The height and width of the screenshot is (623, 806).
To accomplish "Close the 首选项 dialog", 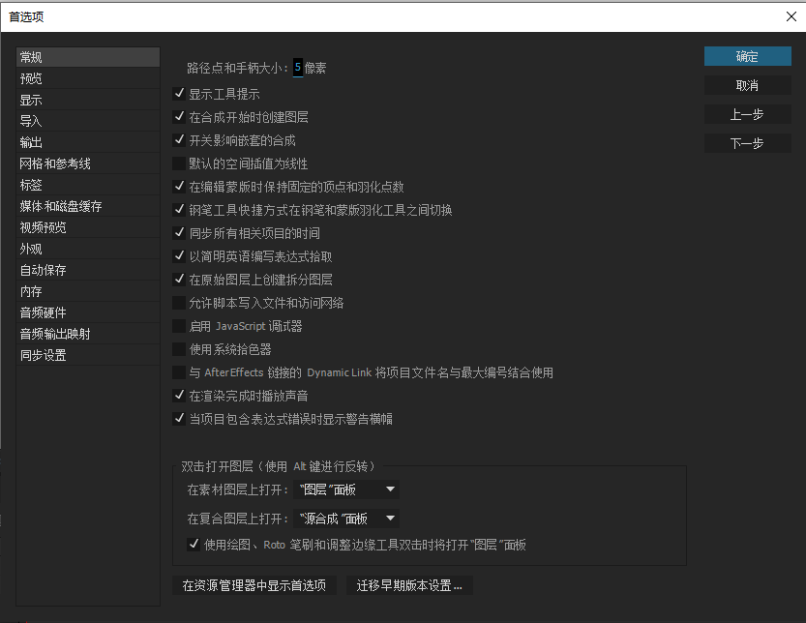I will click(791, 16).
